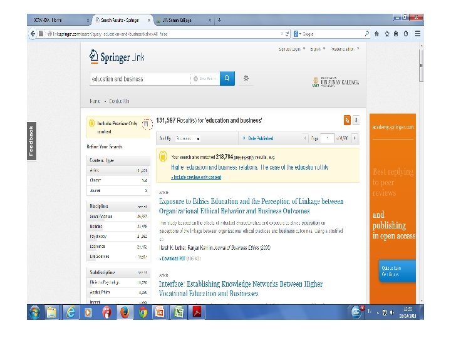This screenshot has height=338, width=451.
Task: Filter by Journal content type
Action: click(x=118, y=190)
